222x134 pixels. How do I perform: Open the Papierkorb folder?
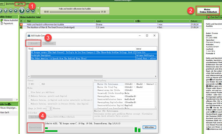coord(8,23)
